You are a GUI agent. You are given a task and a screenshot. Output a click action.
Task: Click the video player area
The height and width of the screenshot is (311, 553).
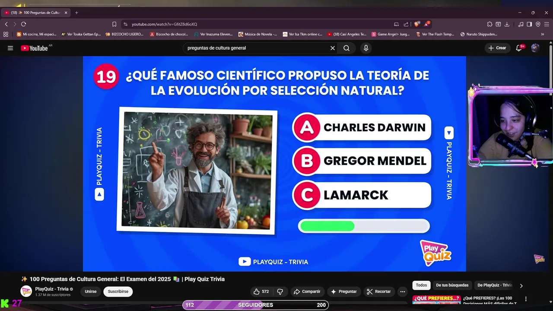tap(274, 164)
